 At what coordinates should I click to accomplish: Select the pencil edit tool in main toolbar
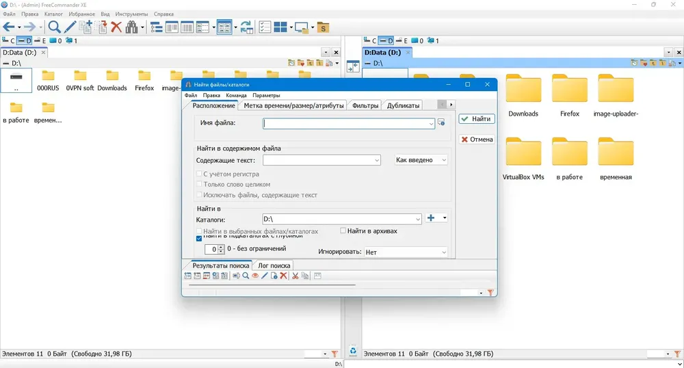(70, 27)
